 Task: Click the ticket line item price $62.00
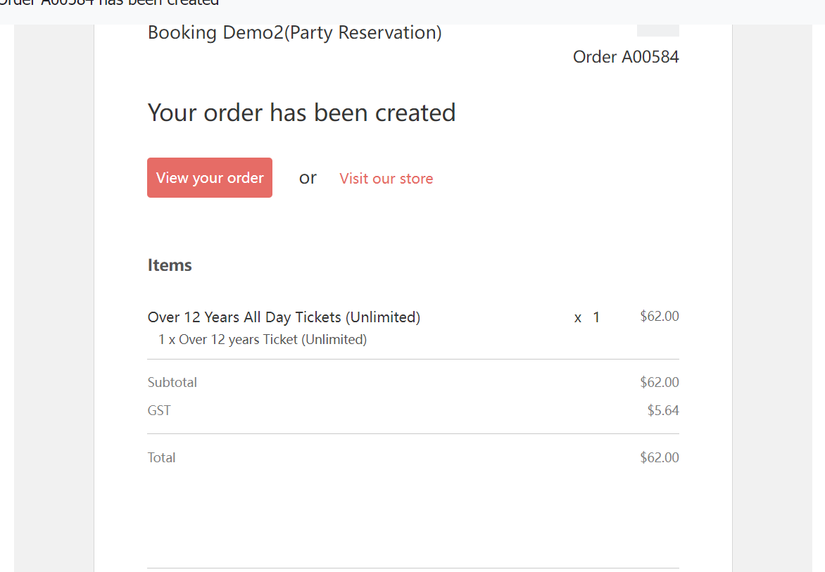click(x=659, y=317)
